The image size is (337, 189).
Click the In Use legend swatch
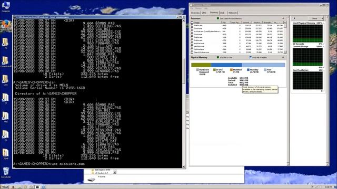214,70
